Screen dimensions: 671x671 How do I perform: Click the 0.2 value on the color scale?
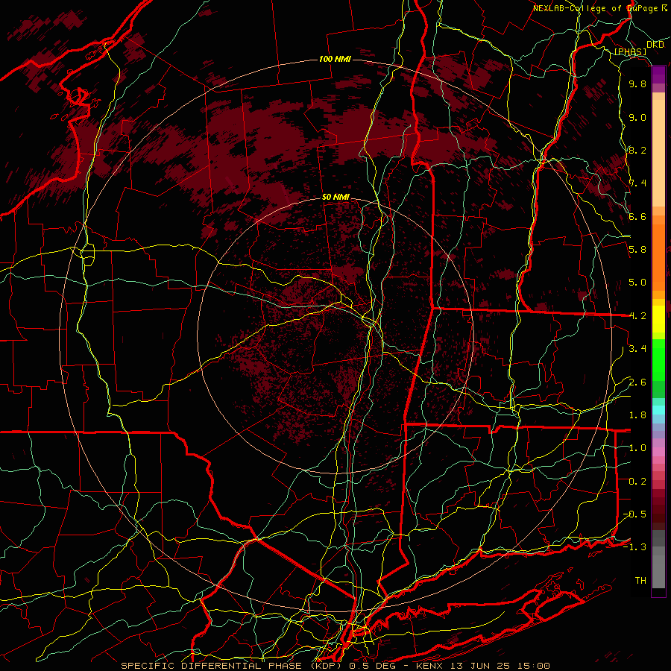[x=637, y=481]
